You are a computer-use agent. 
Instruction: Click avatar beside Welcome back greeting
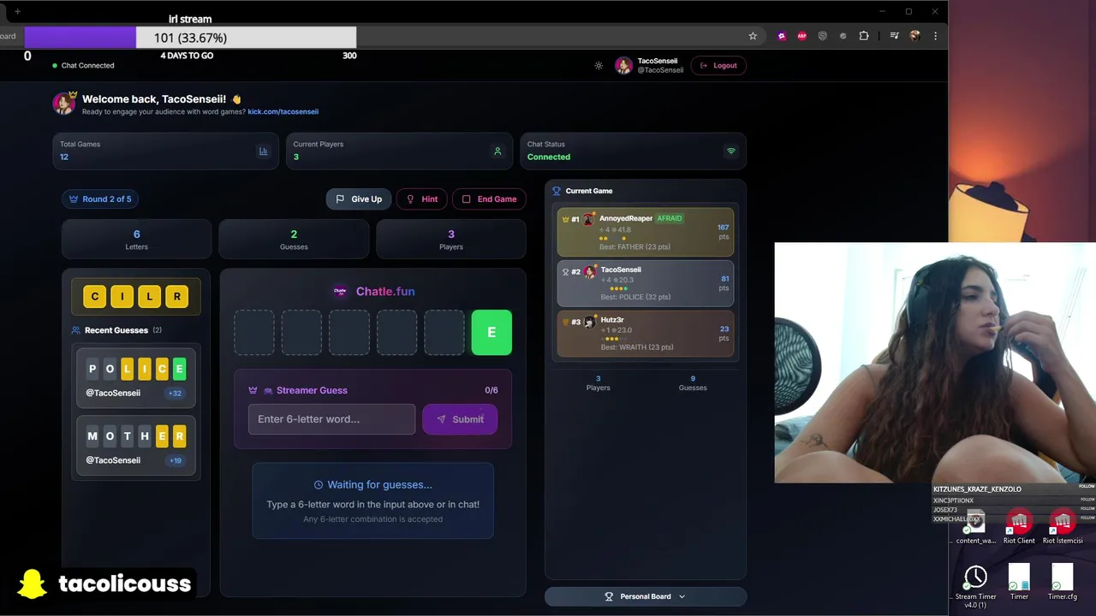pyautogui.click(x=64, y=103)
